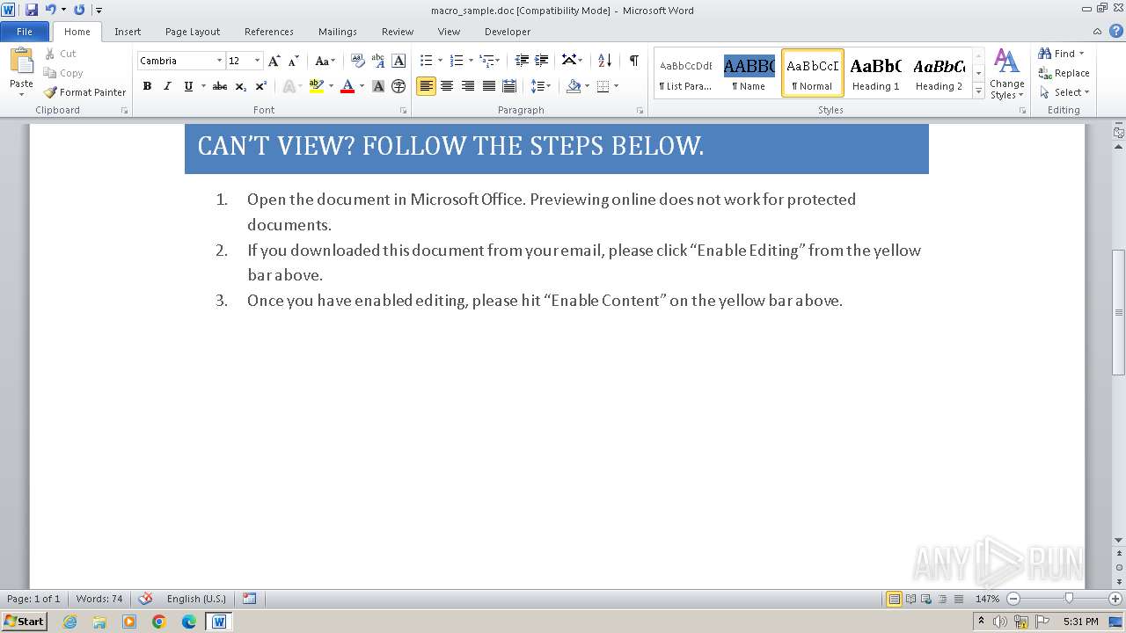The width and height of the screenshot is (1126, 633).
Task: Undo the last action
Action: coord(51,10)
